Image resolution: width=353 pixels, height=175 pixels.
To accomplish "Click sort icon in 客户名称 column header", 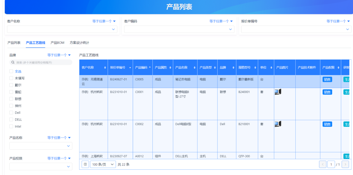I will point(105,68).
